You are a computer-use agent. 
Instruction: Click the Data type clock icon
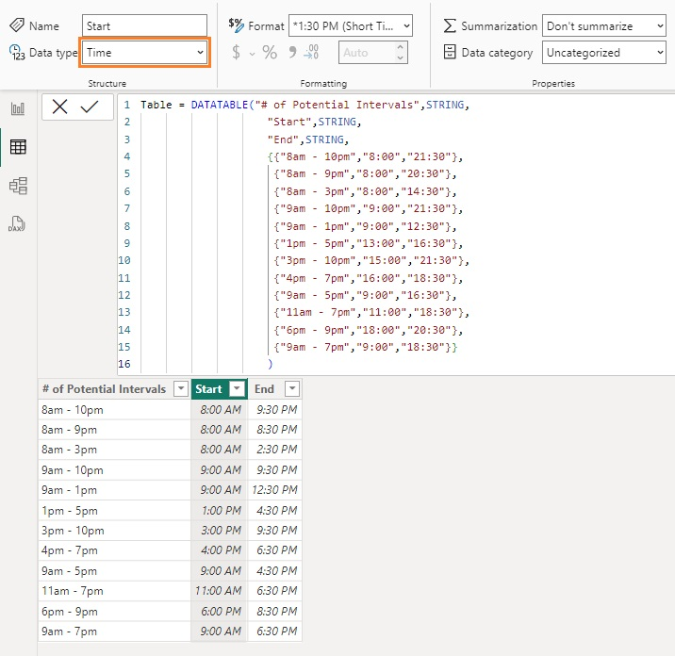(17, 52)
